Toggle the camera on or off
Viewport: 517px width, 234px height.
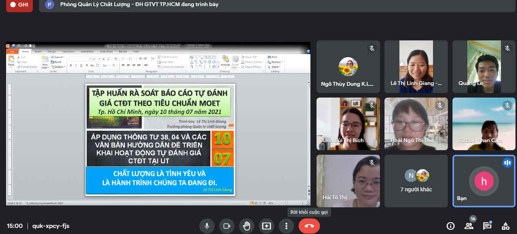pyautogui.click(x=227, y=226)
